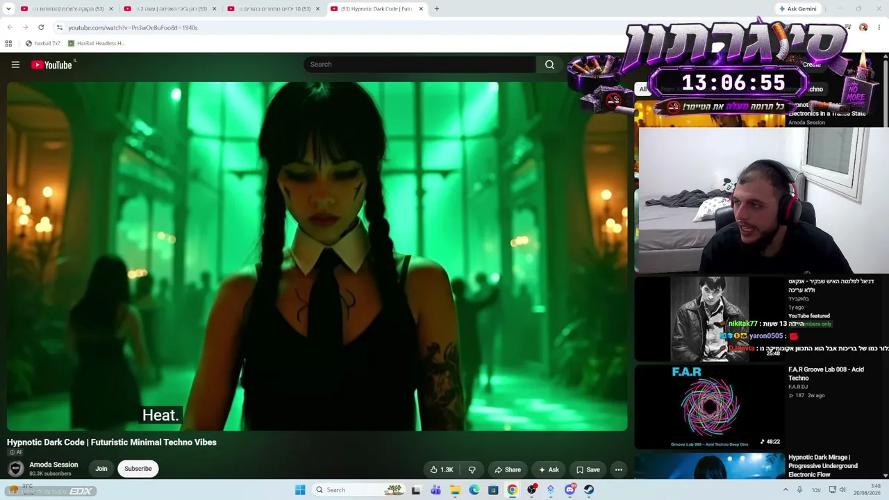Reload the current page
Image resolution: width=889 pixels, height=500 pixels.
(41, 28)
